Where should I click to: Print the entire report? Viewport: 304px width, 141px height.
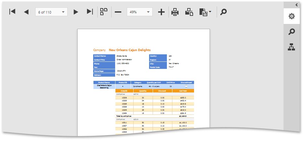(175, 12)
